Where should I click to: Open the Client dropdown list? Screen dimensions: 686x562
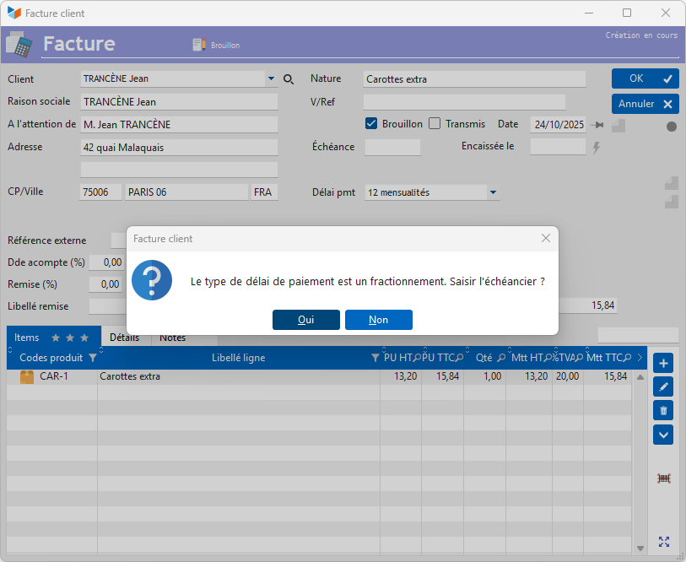click(x=271, y=78)
